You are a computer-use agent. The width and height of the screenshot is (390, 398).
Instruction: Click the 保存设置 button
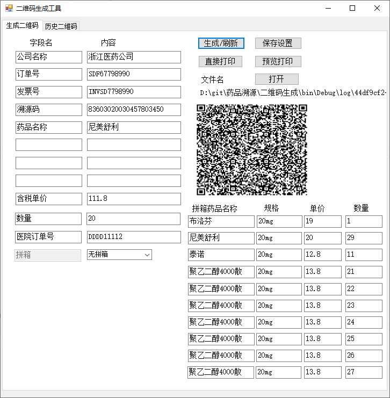coord(278,44)
